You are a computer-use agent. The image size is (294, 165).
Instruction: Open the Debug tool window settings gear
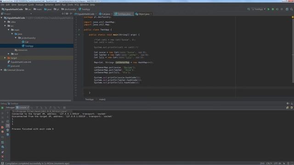click(x=288, y=104)
